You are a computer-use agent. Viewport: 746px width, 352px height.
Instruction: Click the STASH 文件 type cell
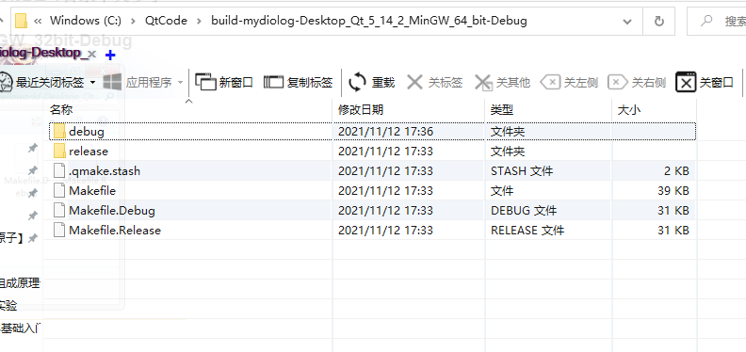[522, 170]
